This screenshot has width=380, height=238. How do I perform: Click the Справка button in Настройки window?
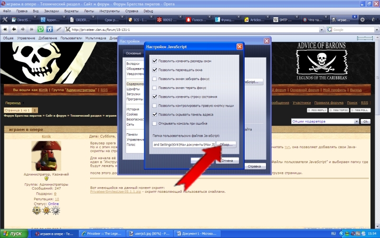[254, 166]
